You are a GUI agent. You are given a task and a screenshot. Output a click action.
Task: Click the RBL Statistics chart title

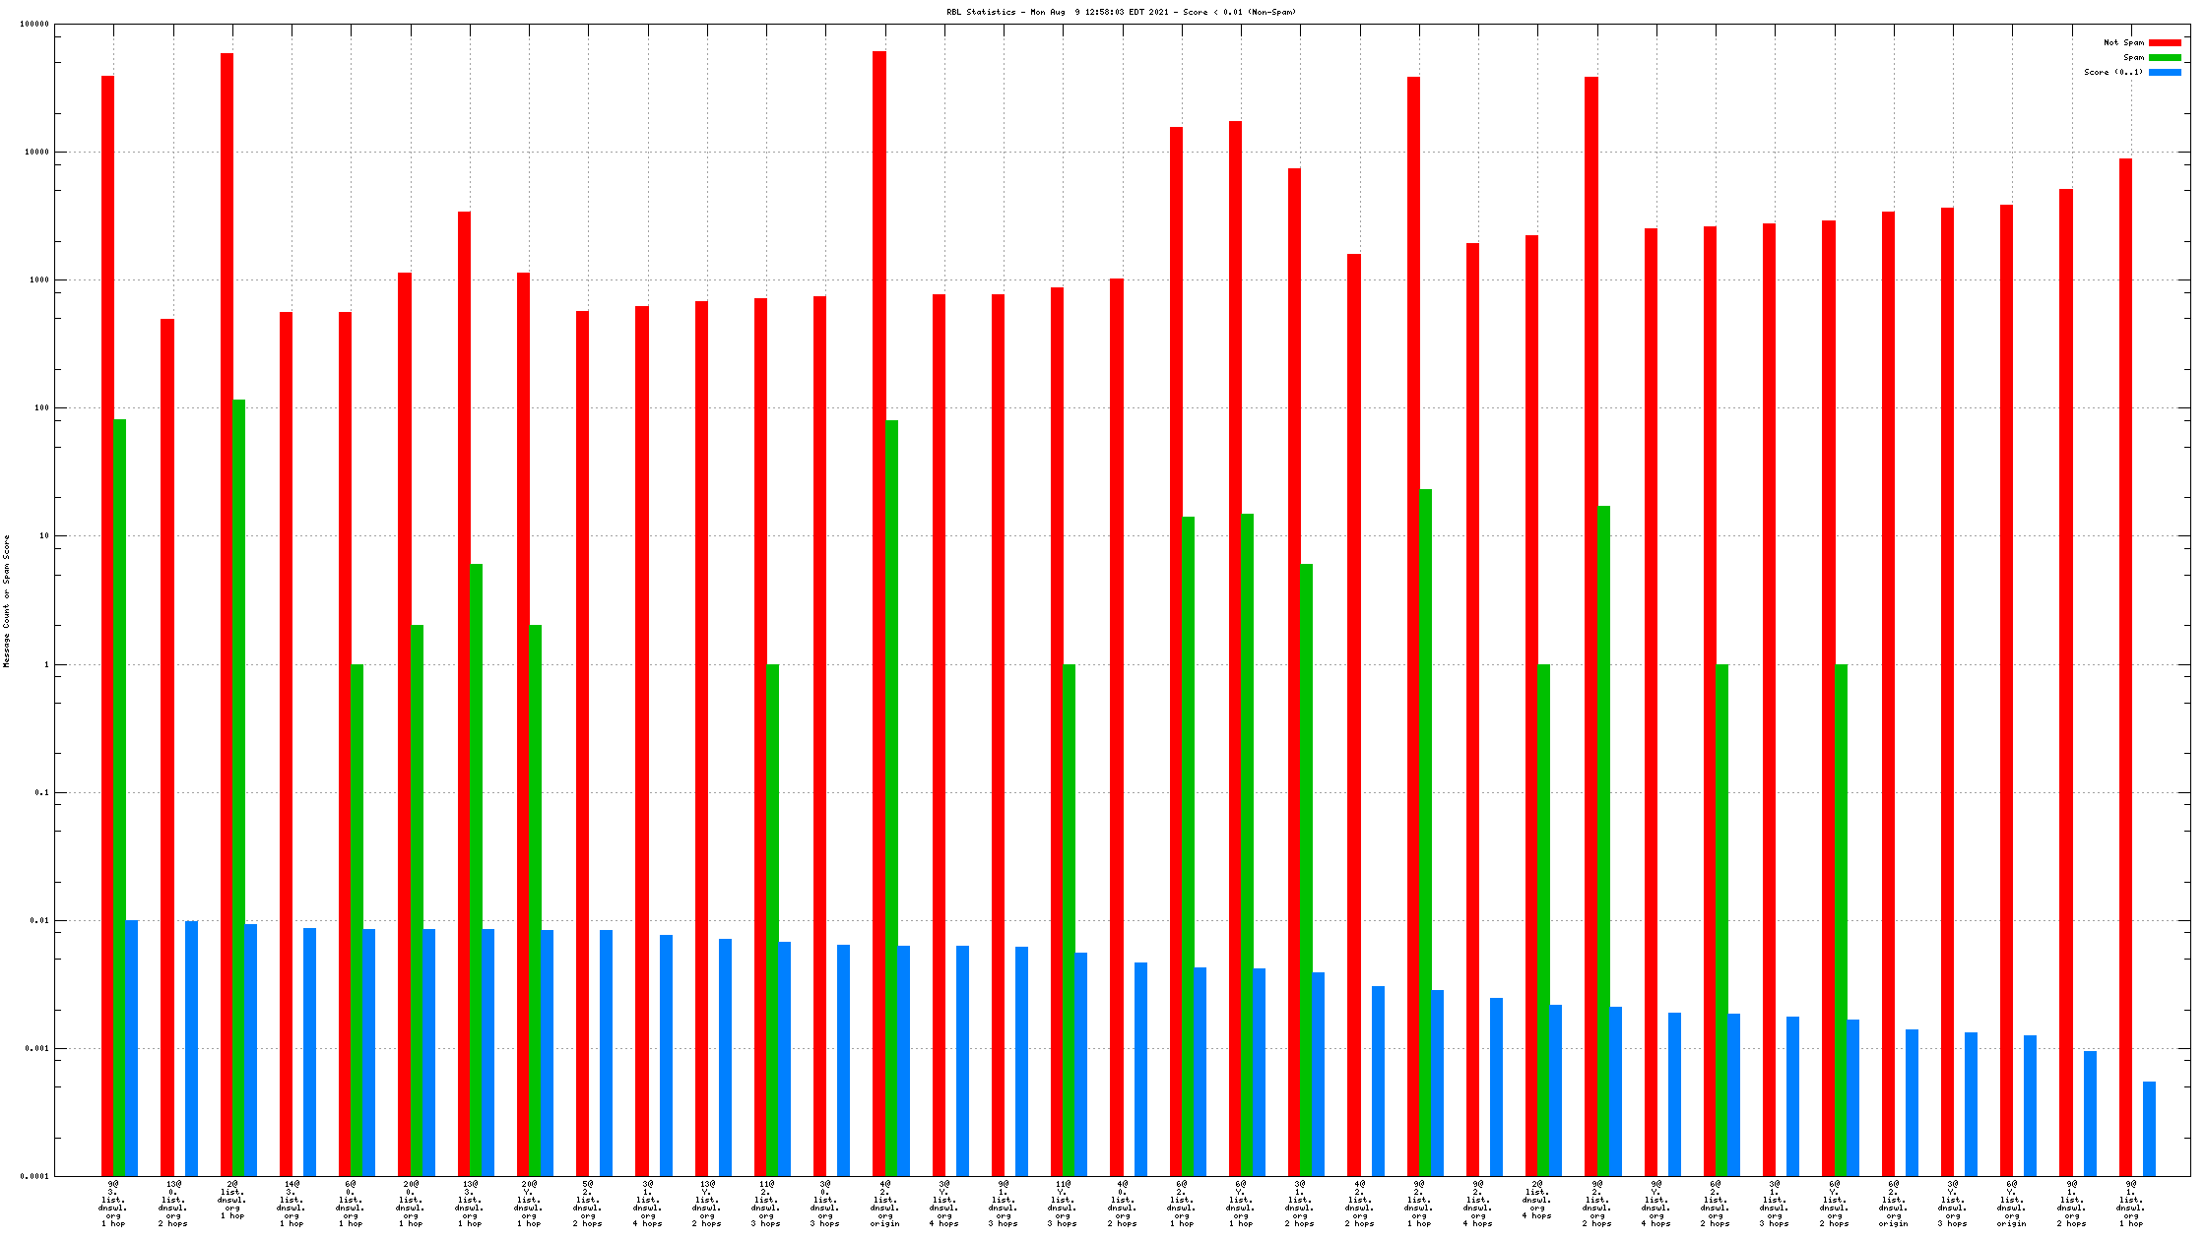[x=1121, y=13]
